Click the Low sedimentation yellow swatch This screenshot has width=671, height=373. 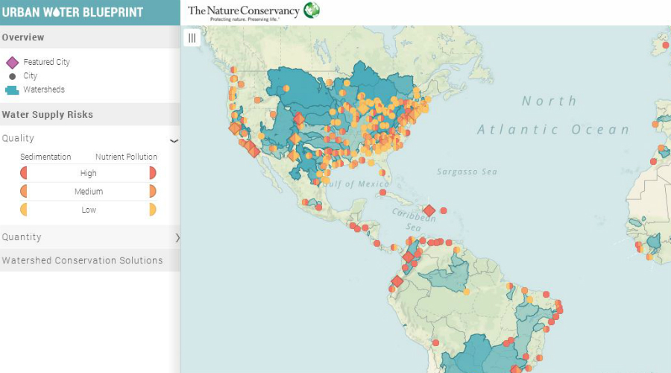click(24, 210)
